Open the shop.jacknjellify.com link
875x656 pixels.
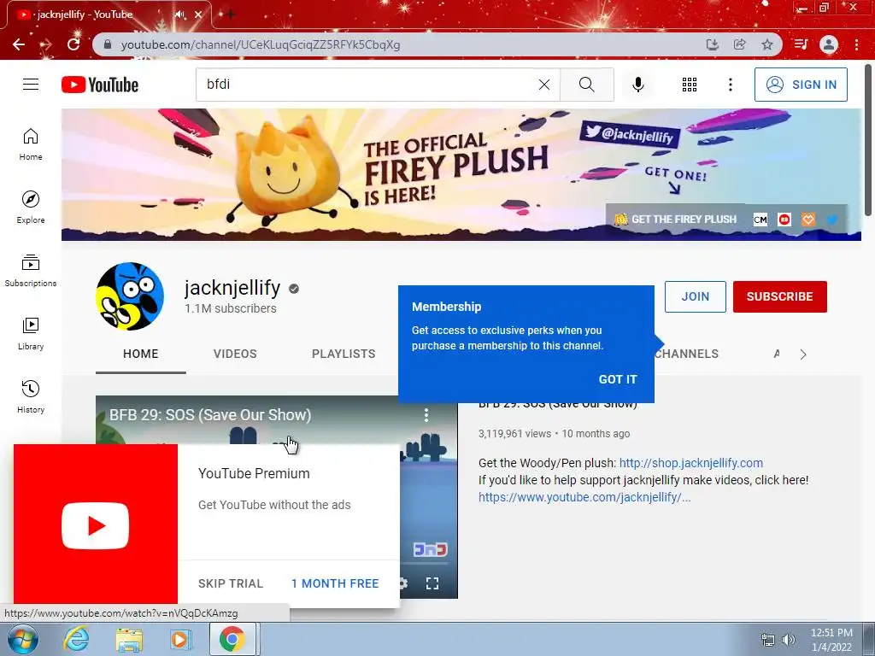pos(690,463)
